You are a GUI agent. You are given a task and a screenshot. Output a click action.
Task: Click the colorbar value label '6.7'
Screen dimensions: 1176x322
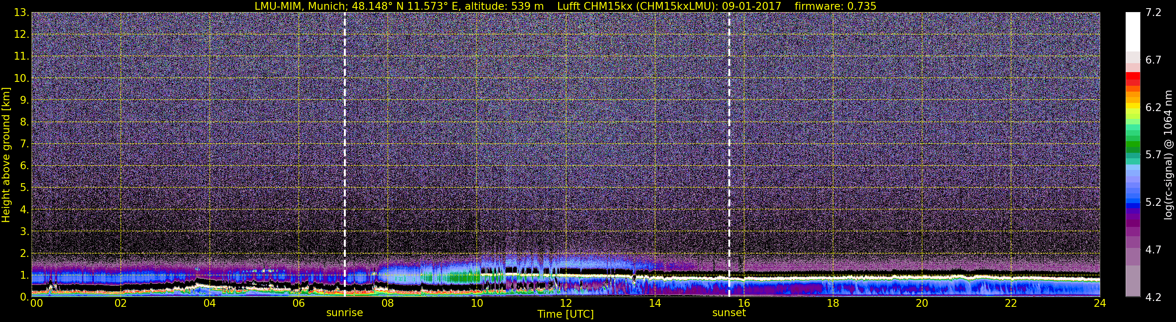[x=1153, y=60]
